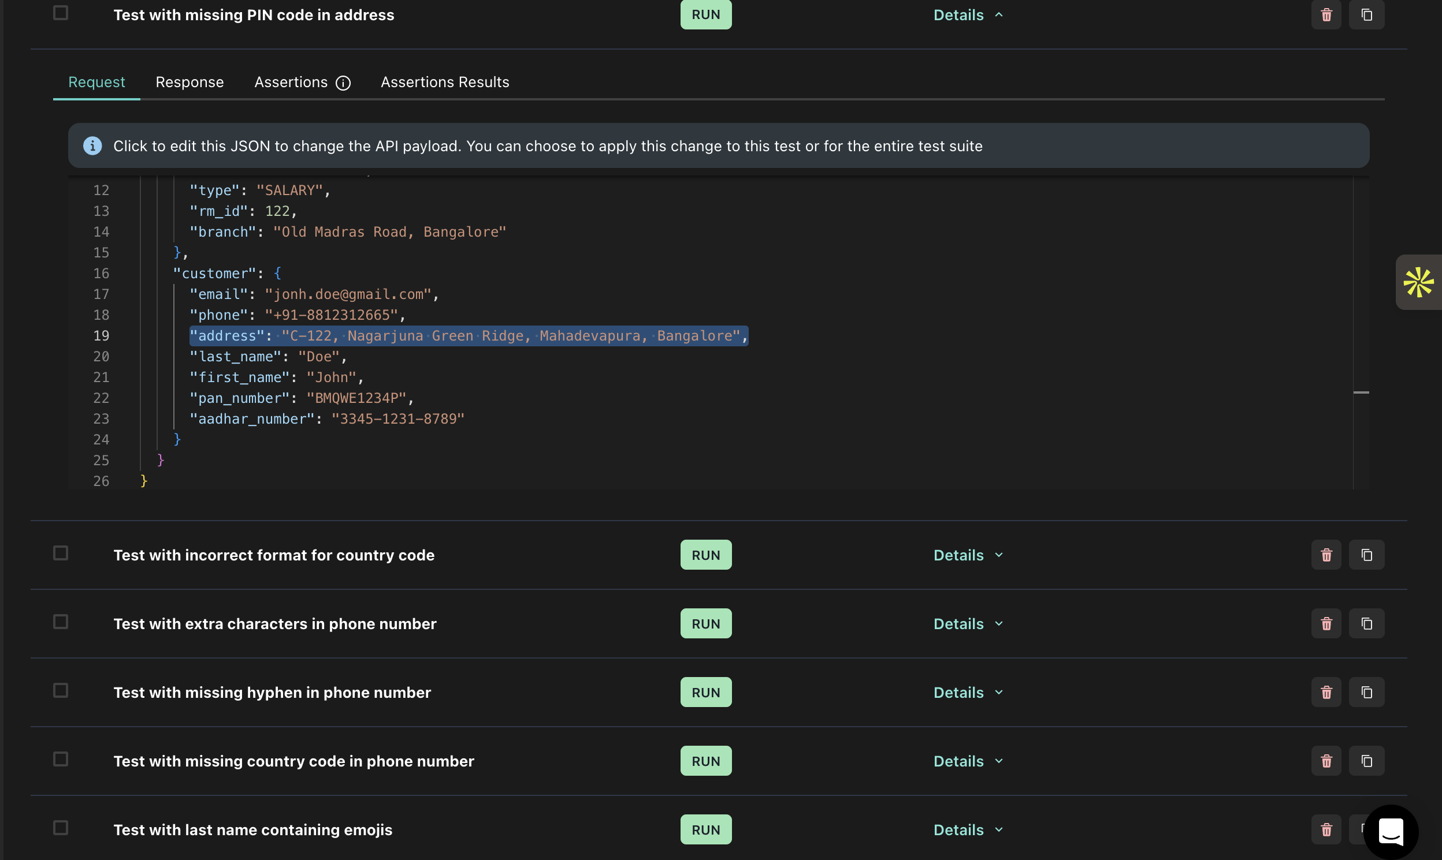
Task: Open the chat support widget
Action: pos(1391,832)
